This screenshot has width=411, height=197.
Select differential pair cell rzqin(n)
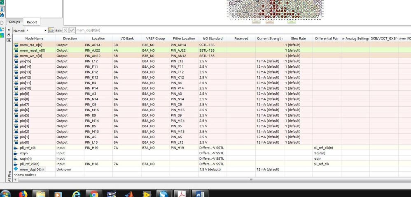pyautogui.click(x=327, y=153)
